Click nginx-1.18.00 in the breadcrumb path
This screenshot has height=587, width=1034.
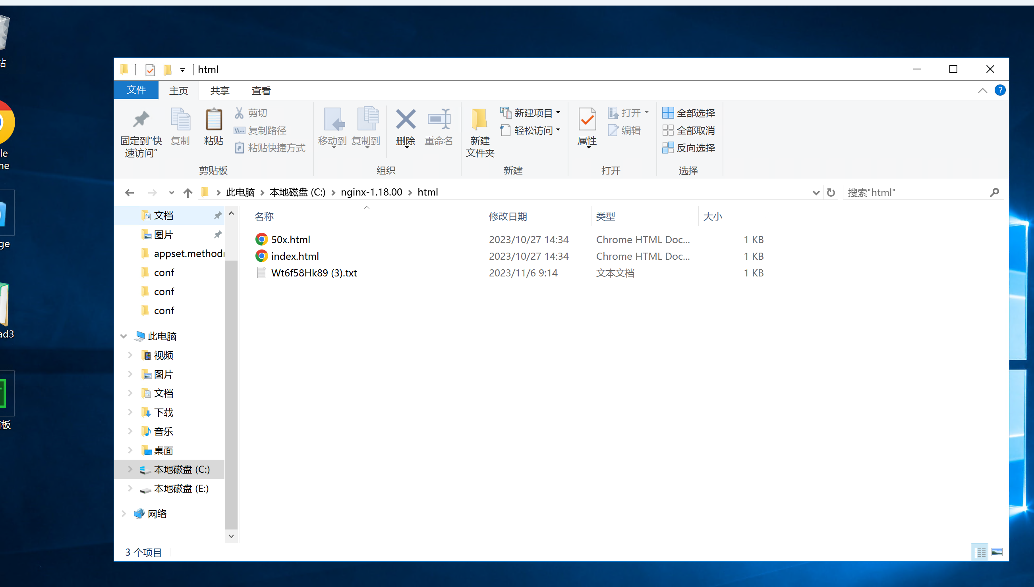(371, 192)
